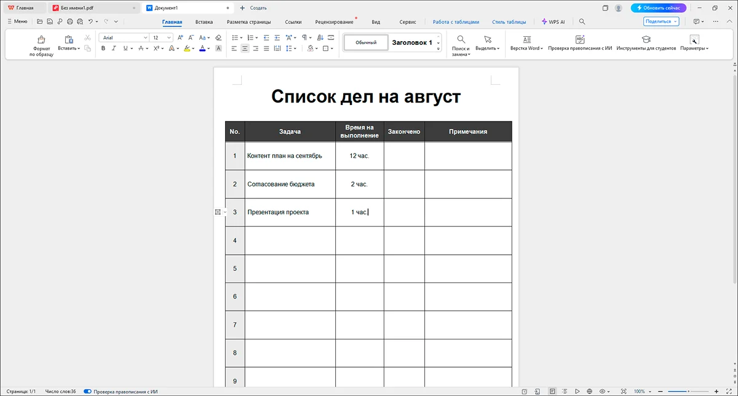Click the Поделиться share button

tap(662, 21)
